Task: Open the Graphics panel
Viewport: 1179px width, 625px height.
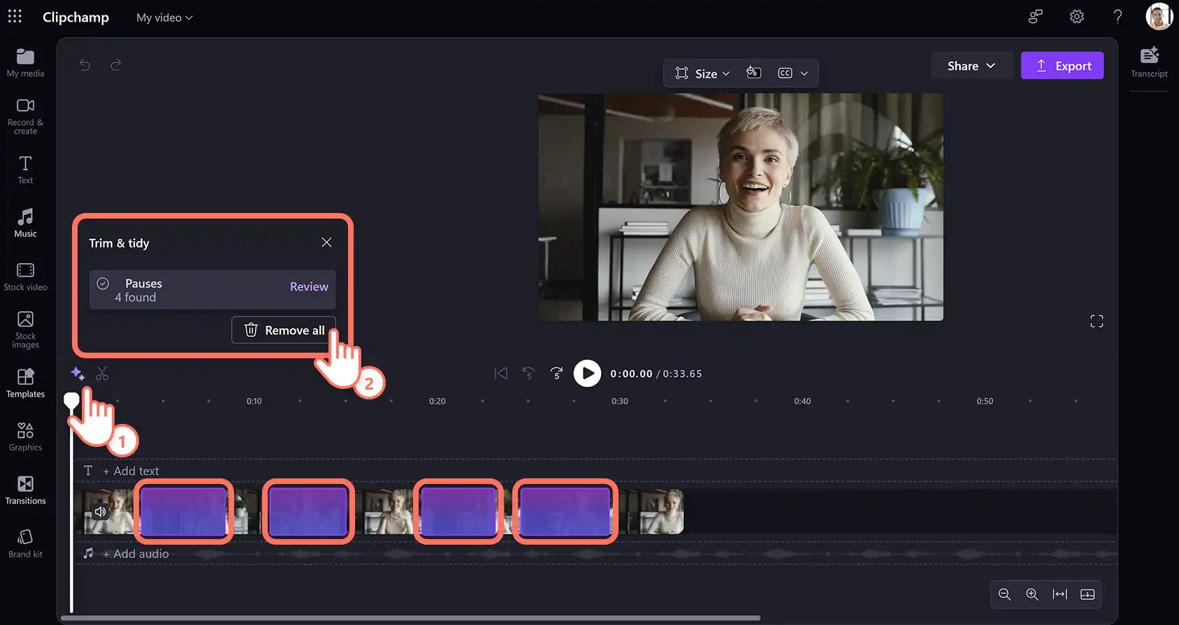Action: pyautogui.click(x=25, y=437)
